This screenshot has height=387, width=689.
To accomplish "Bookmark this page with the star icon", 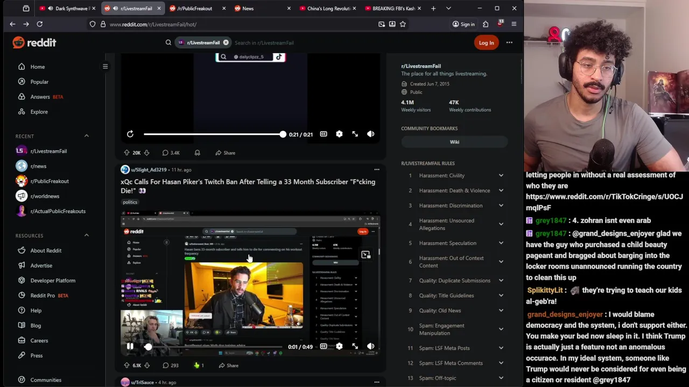I will (x=403, y=24).
